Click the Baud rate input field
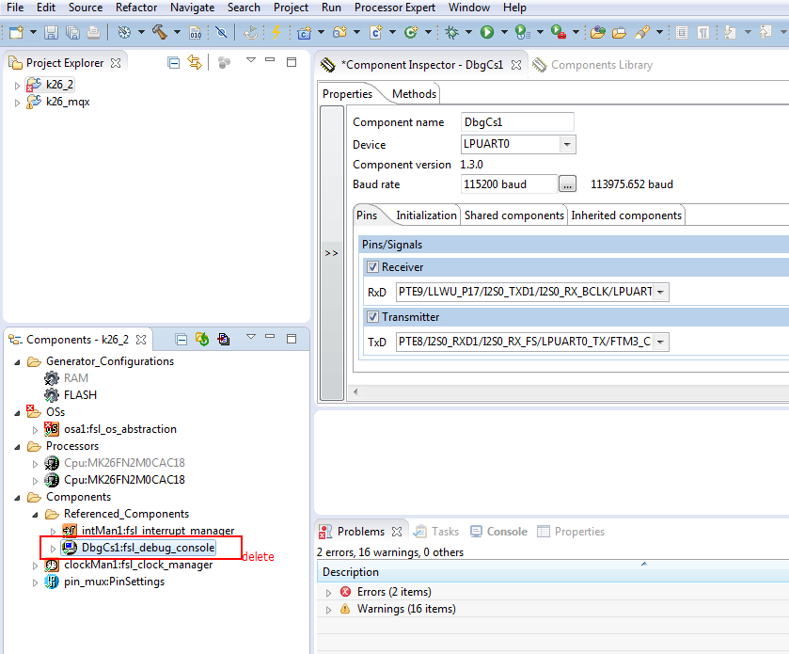789x654 pixels. click(509, 184)
